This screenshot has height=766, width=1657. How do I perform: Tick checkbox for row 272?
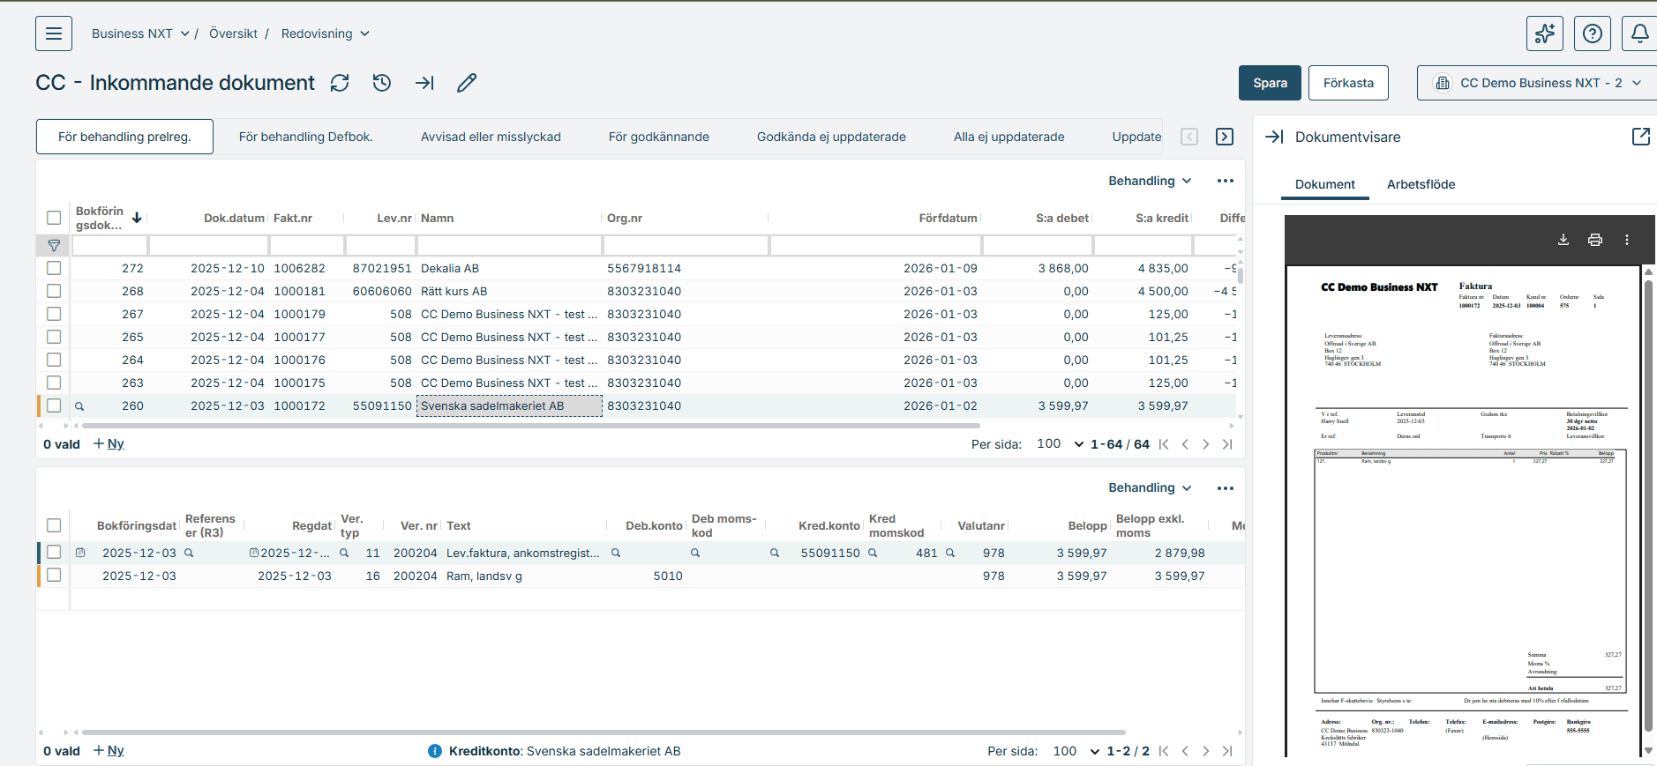pos(54,268)
